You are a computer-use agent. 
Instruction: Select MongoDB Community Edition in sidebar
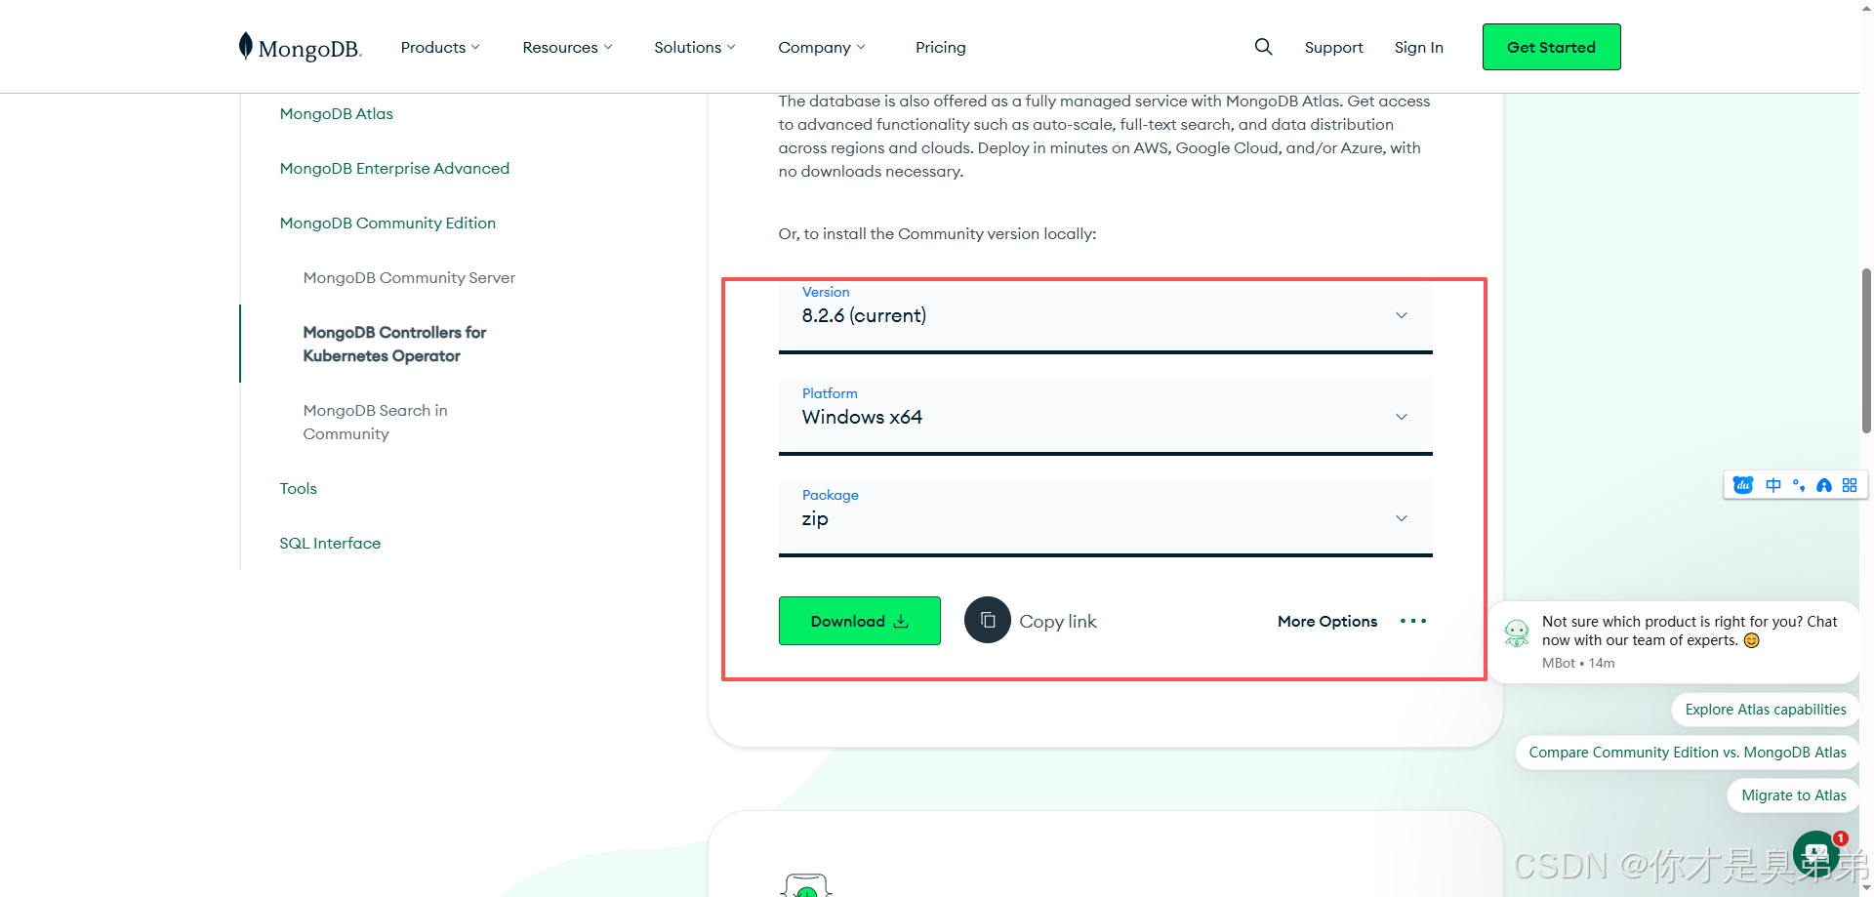(x=387, y=223)
